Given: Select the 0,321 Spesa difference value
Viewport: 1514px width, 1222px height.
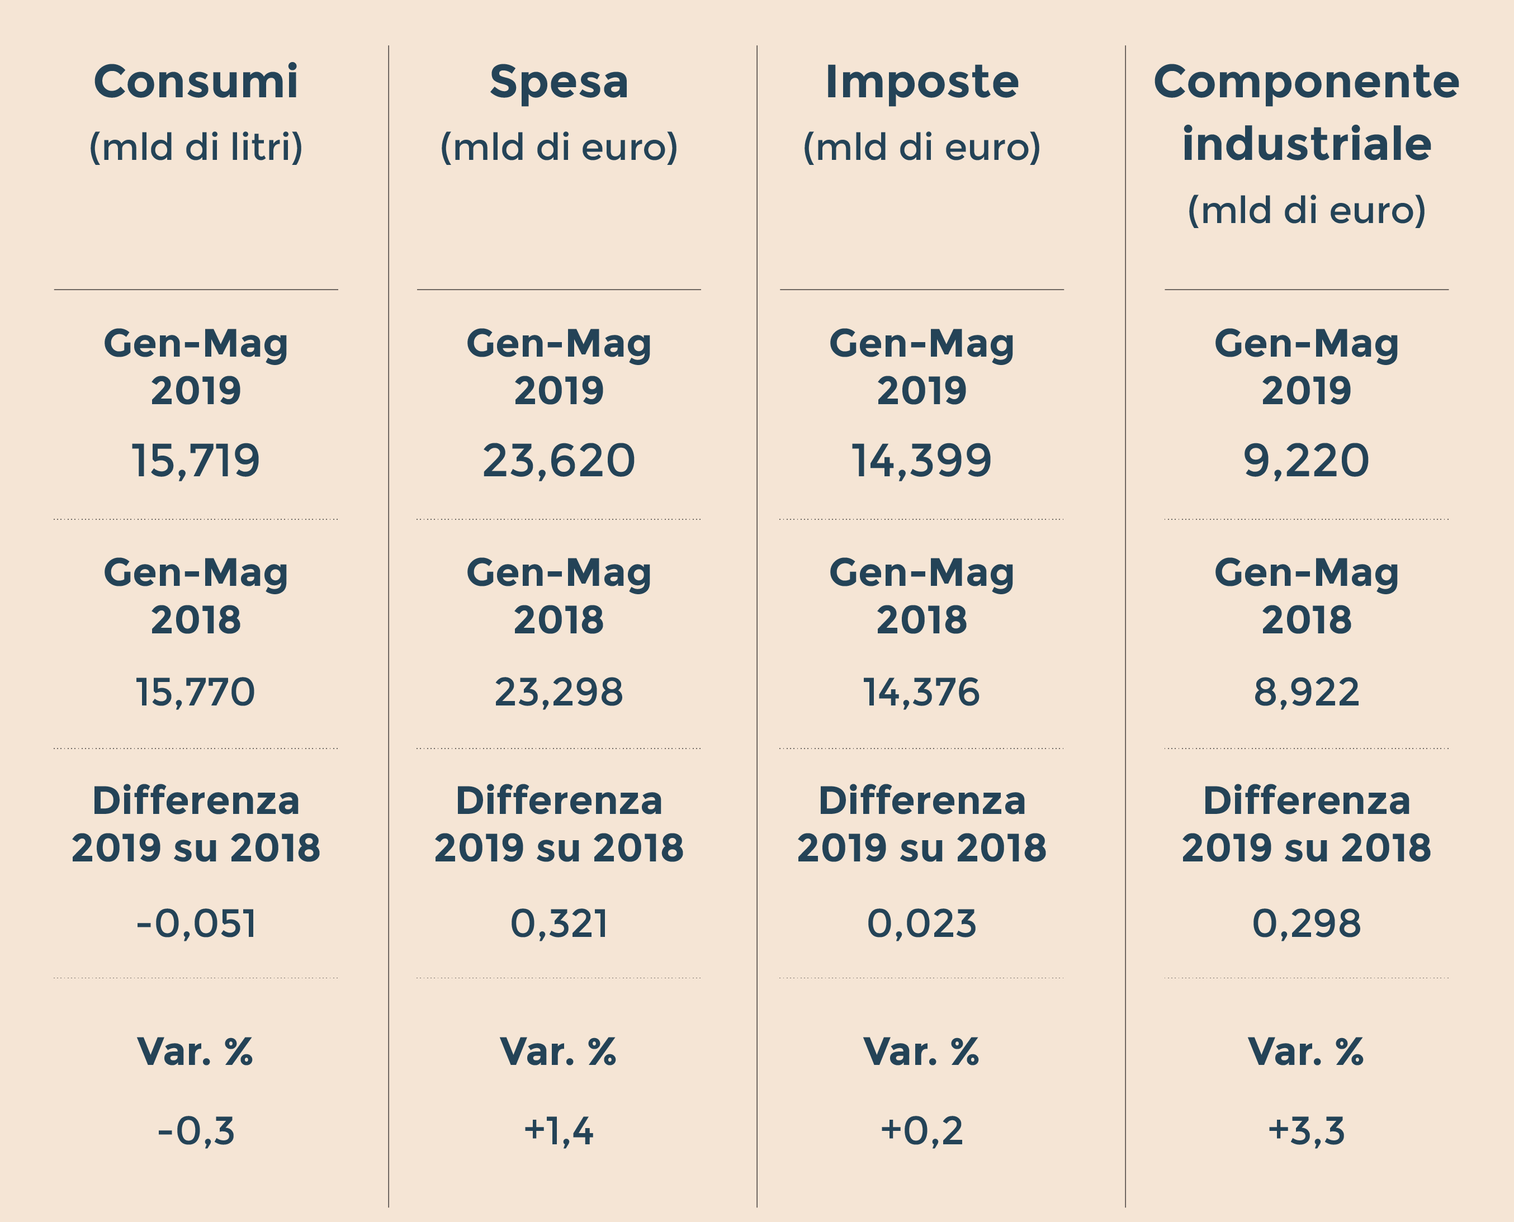Looking at the screenshot, I should click(559, 923).
